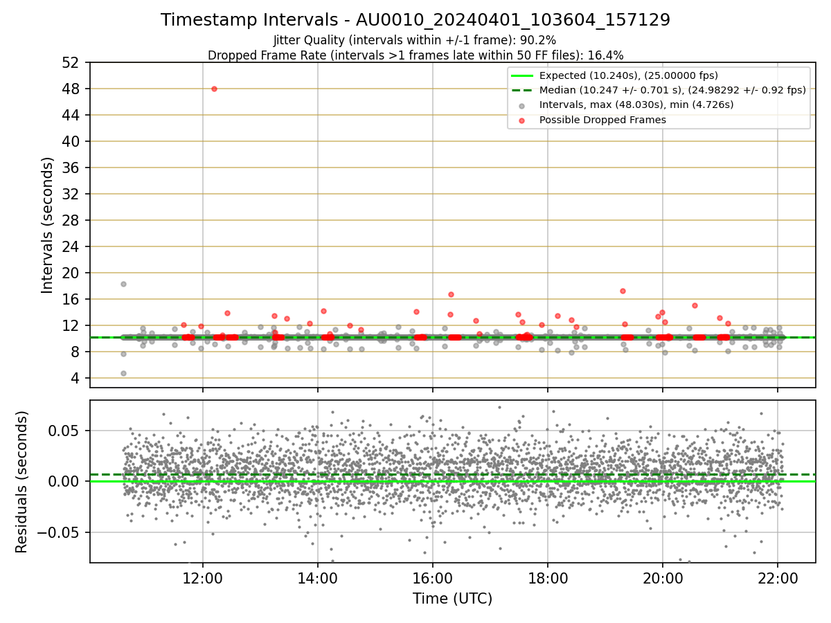
Task: Click x-axis tick label "20:00"
Action: [x=663, y=579]
